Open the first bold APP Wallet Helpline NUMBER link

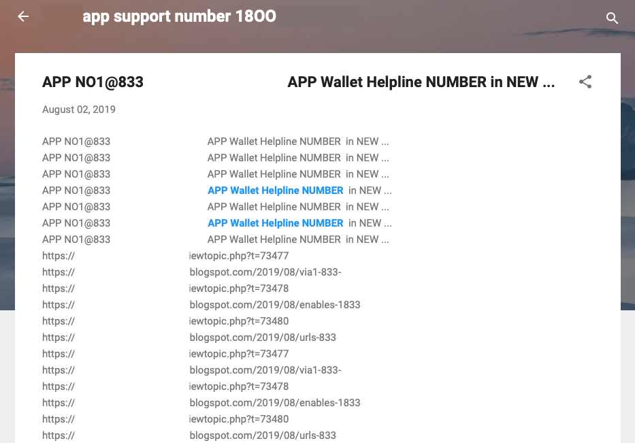275,191
